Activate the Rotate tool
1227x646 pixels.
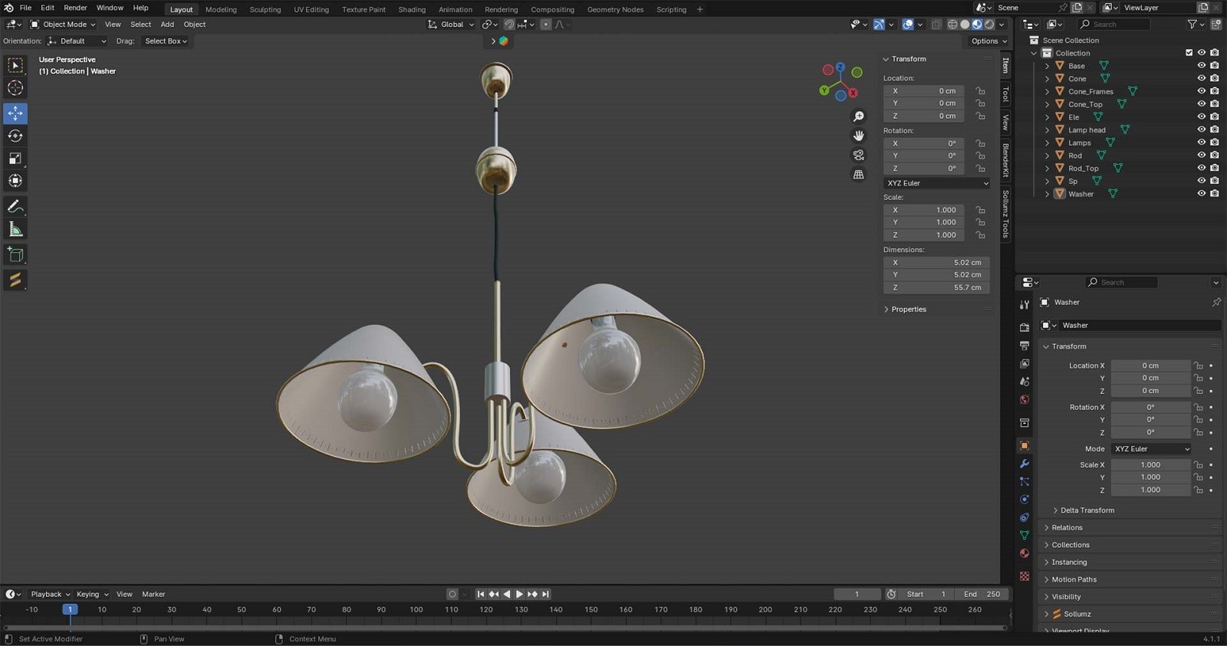point(15,136)
